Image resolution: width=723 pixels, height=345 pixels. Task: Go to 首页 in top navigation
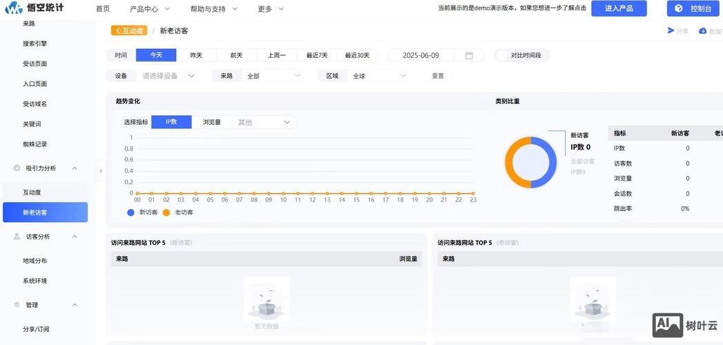click(x=103, y=9)
